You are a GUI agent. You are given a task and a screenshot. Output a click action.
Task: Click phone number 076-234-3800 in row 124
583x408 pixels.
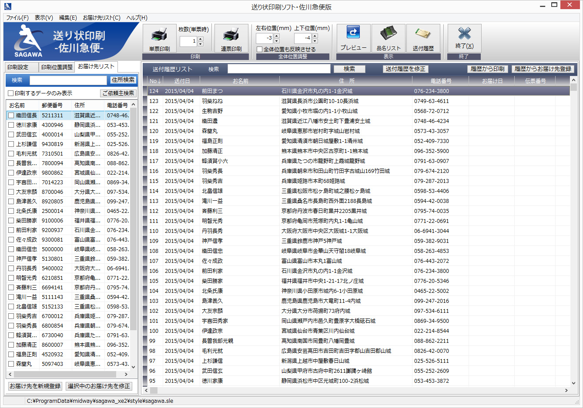pyautogui.click(x=432, y=91)
